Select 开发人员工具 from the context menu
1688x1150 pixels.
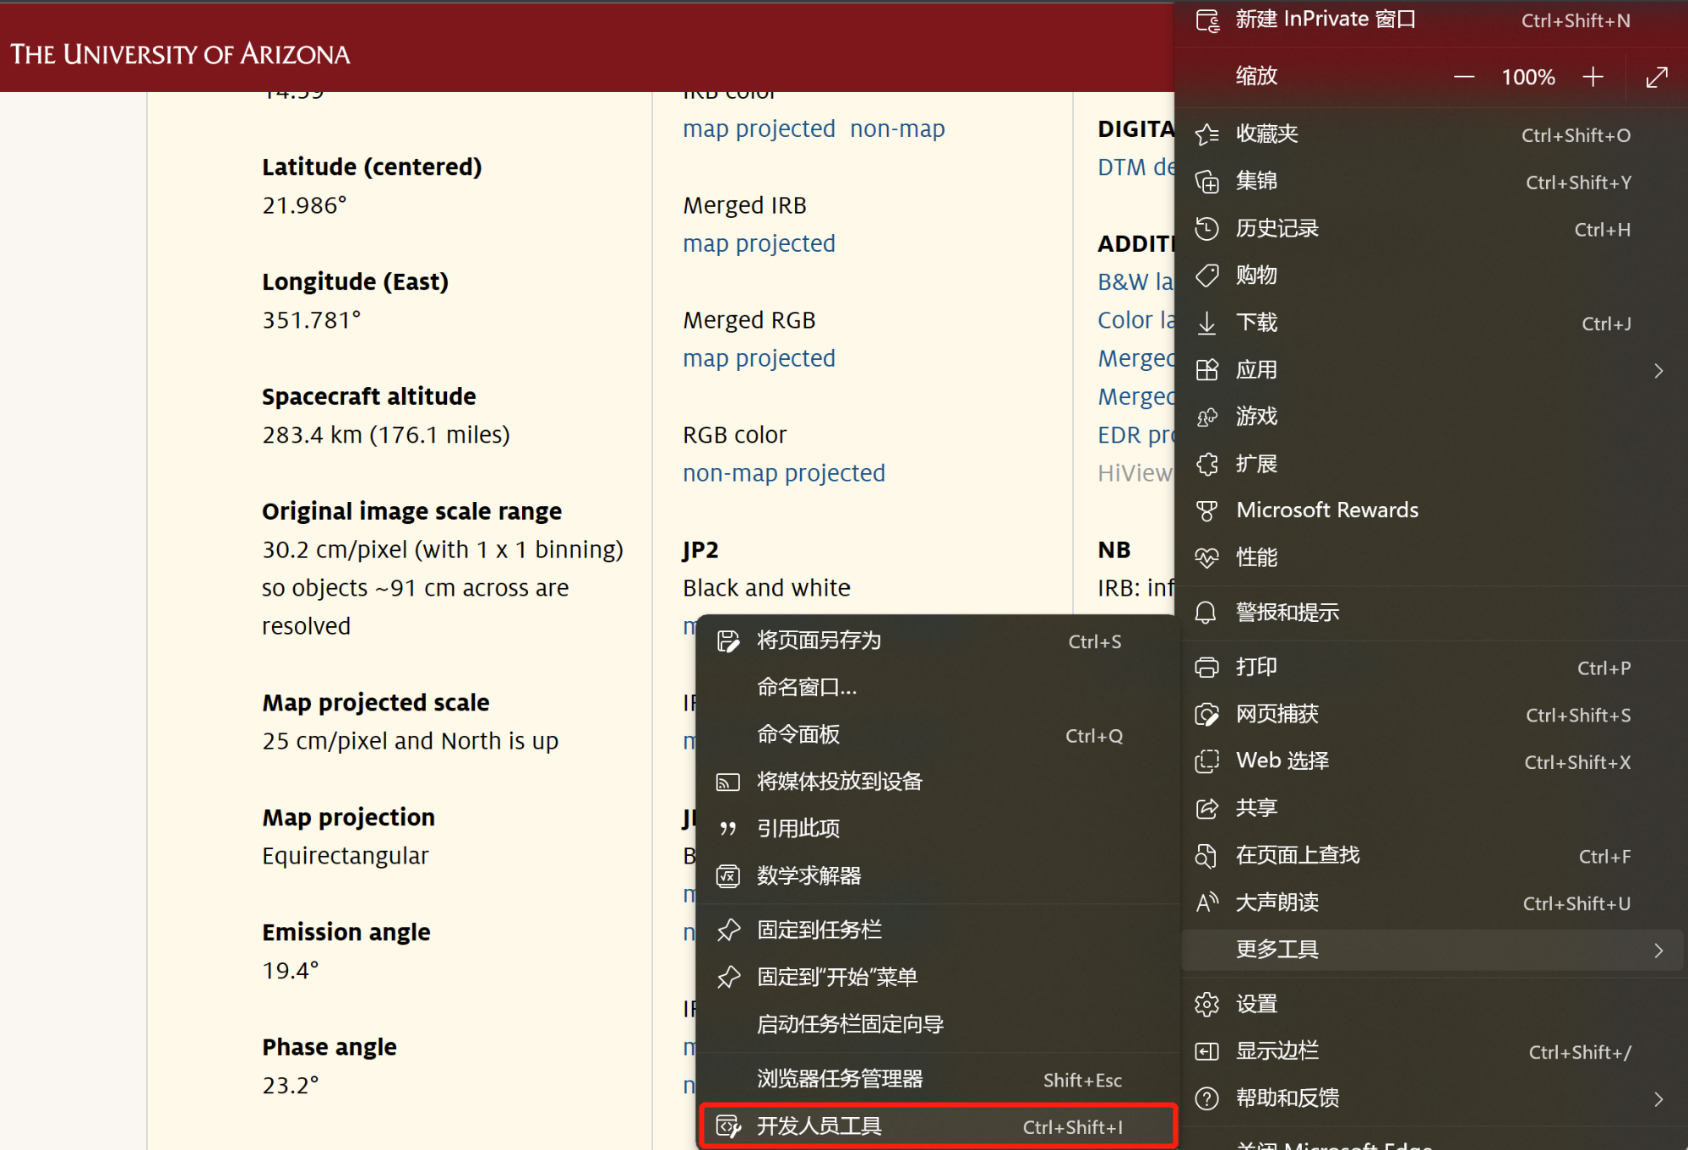click(818, 1125)
